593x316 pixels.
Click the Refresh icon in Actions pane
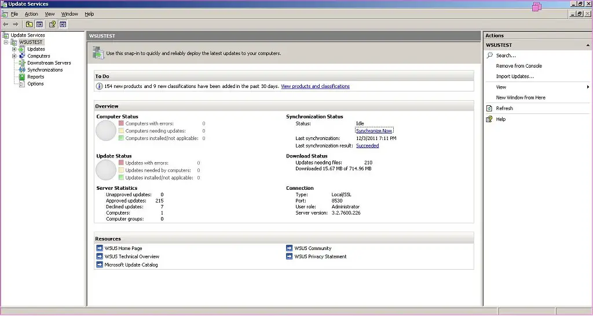click(x=489, y=108)
